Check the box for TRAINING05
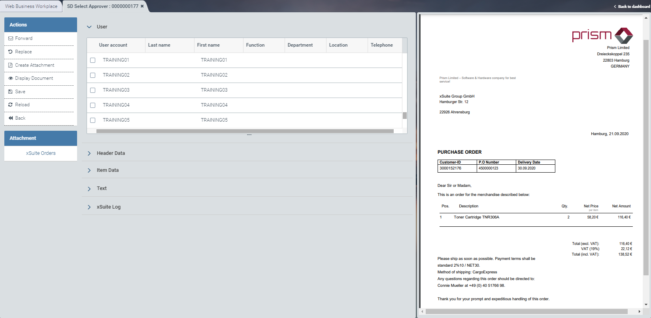 point(93,120)
